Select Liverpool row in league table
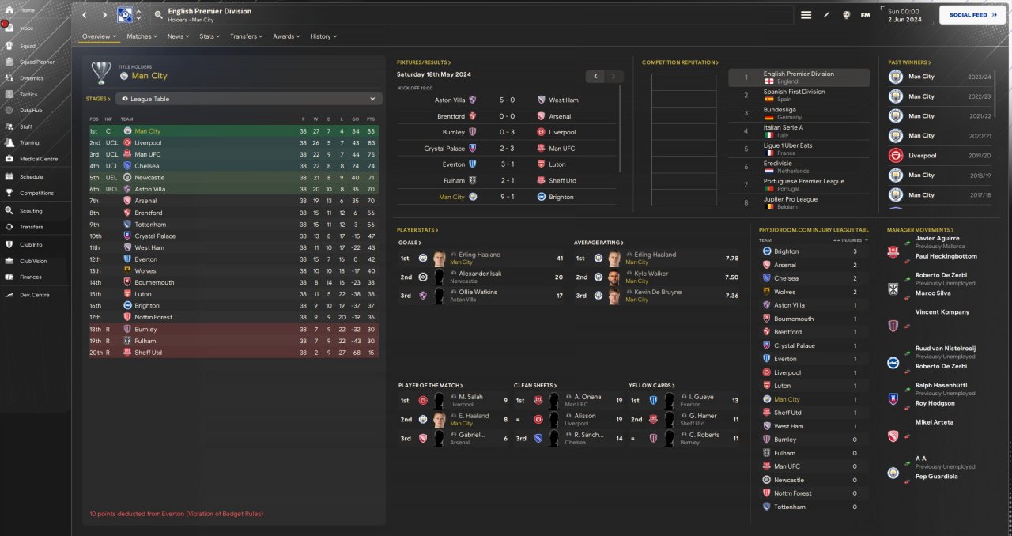This screenshot has height=536, width=1012. click(x=233, y=143)
